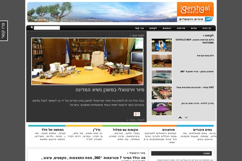Click the תמחור panel header

coord(181,153)
